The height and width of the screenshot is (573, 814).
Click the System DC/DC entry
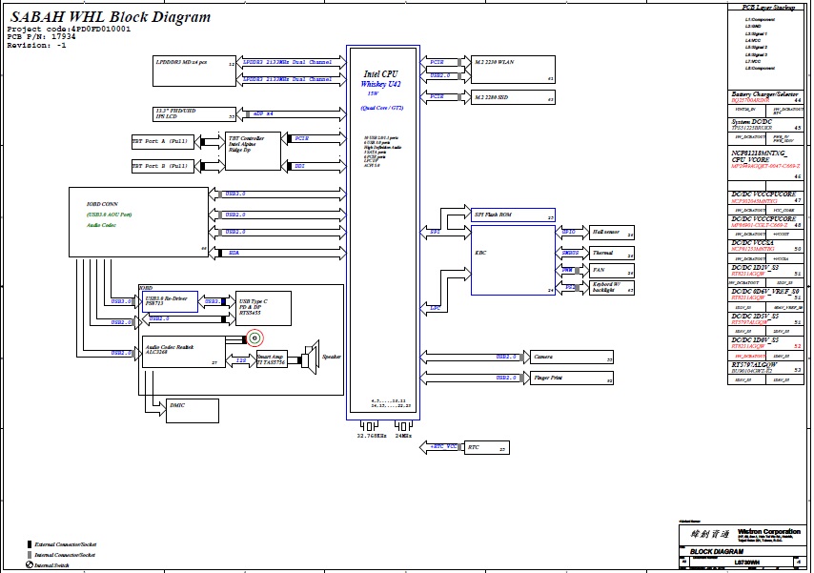[x=766, y=125]
